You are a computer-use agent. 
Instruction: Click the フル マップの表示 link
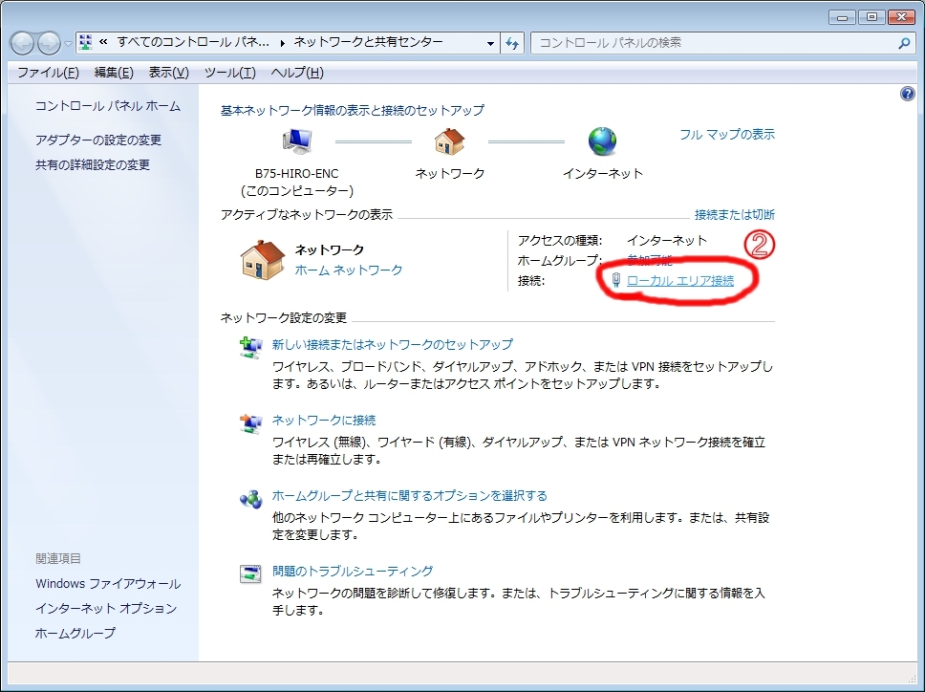coord(726,135)
